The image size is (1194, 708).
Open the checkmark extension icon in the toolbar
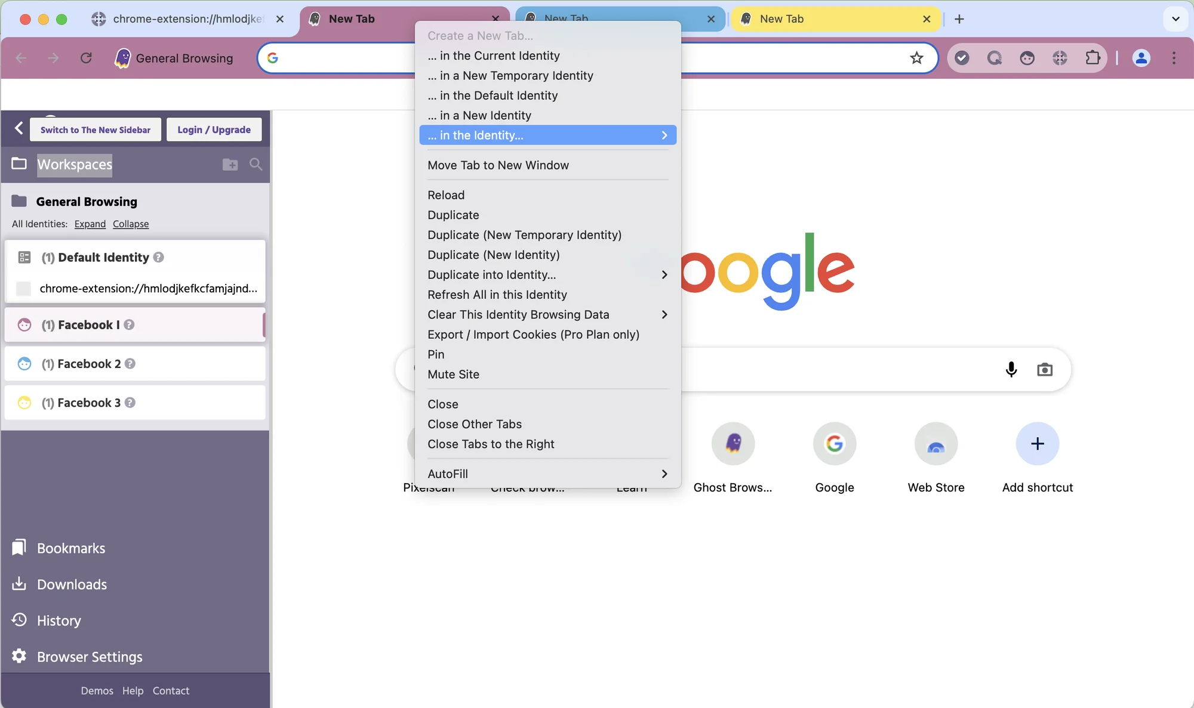[x=962, y=58]
